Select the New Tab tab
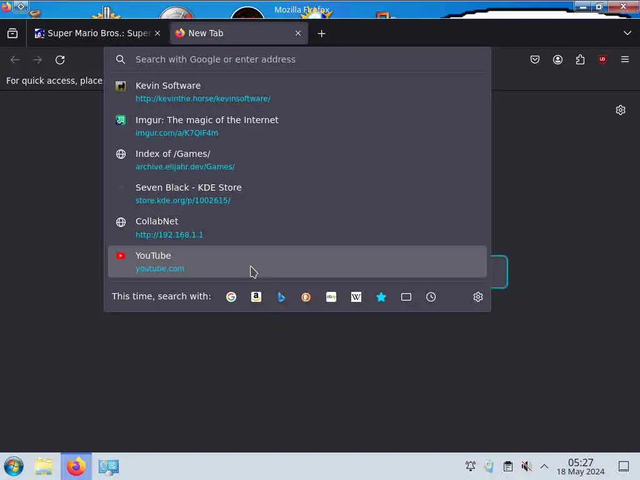 point(238,34)
